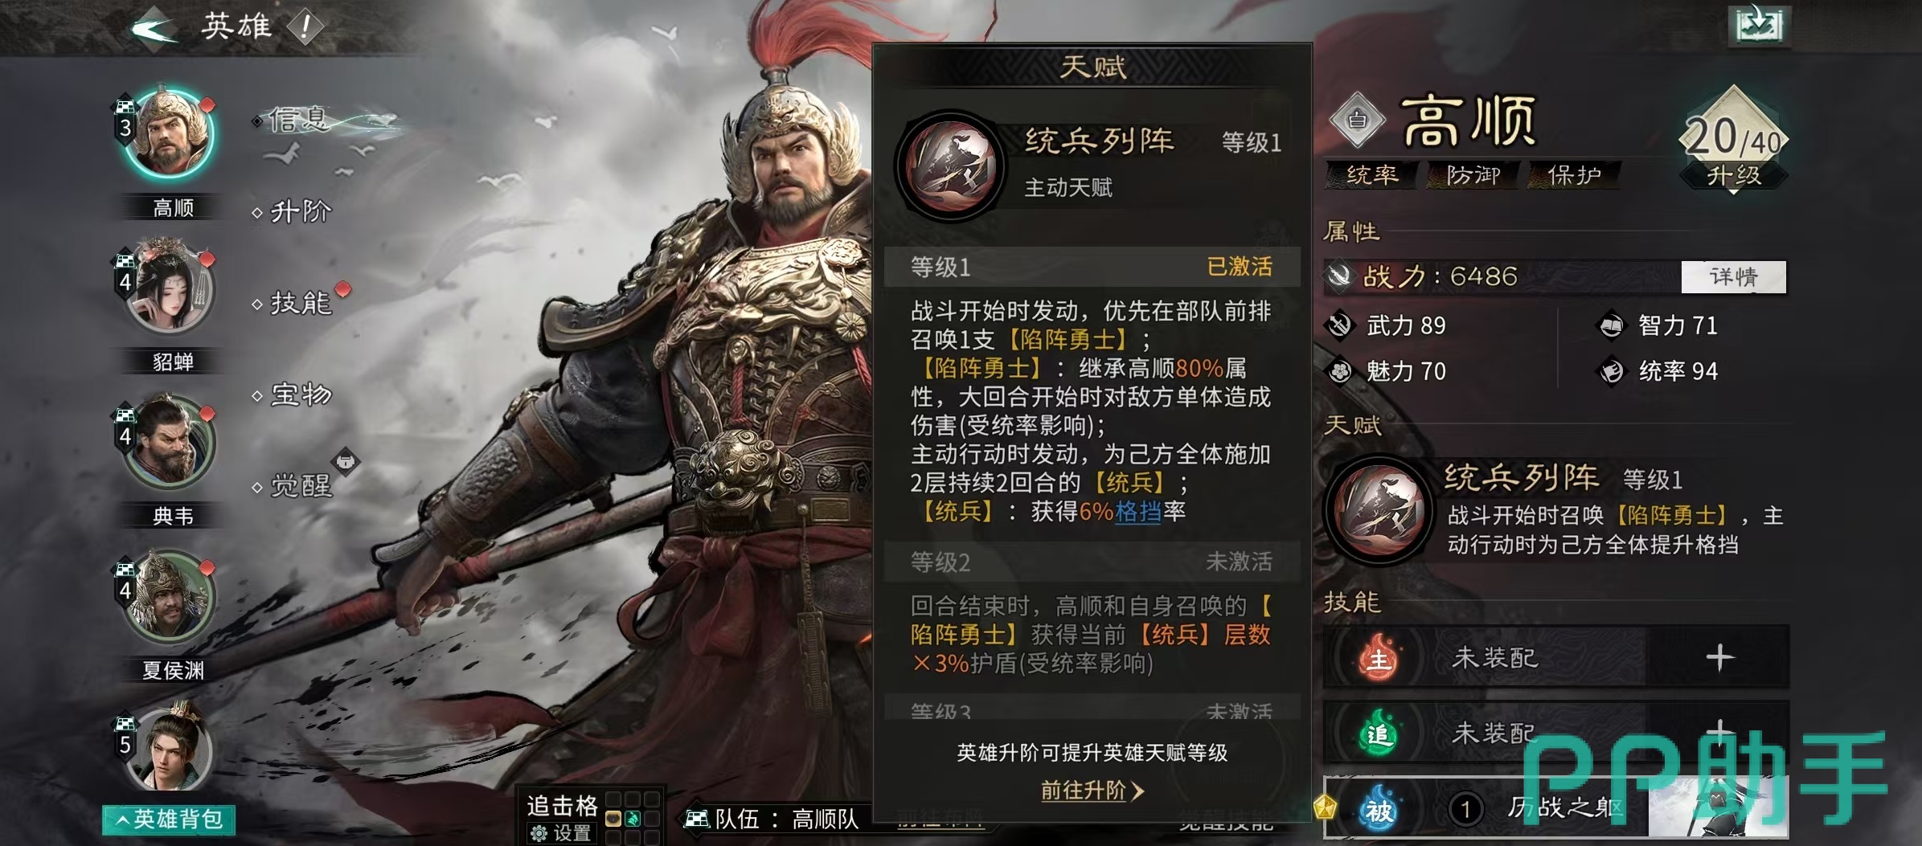The width and height of the screenshot is (1922, 846).
Task: Follow the 前往升阶 link
Action: click(x=1092, y=791)
